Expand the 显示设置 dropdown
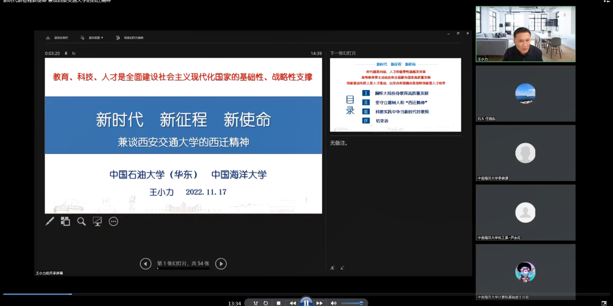This screenshot has width=613, height=306. [93, 37]
